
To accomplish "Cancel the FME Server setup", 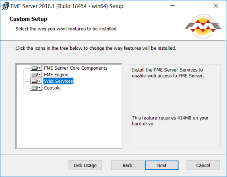I will tap(203, 165).
